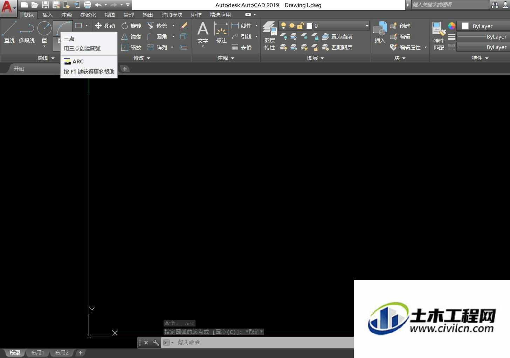This screenshot has height=358, width=510.
Task: Click the Fillet (圆角) tool
Action: (157, 36)
